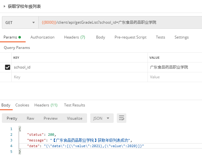This screenshot has height=162, width=202.
Task: Click line number 5 in the response
Action: pyautogui.click(x=11, y=152)
